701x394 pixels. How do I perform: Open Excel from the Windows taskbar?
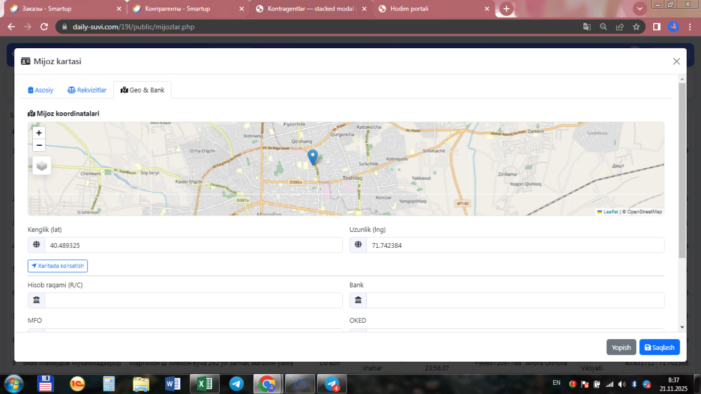(x=204, y=384)
